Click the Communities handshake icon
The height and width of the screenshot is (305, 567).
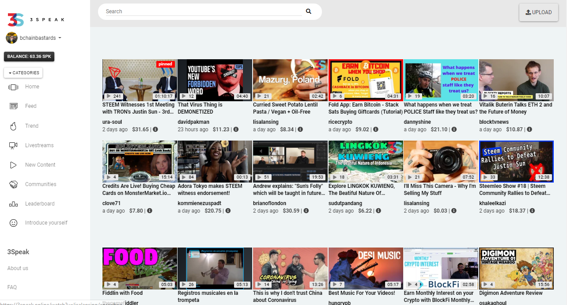point(13,184)
